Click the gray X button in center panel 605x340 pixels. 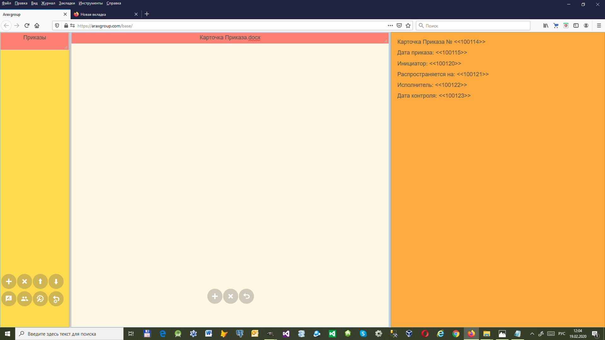[231, 296]
